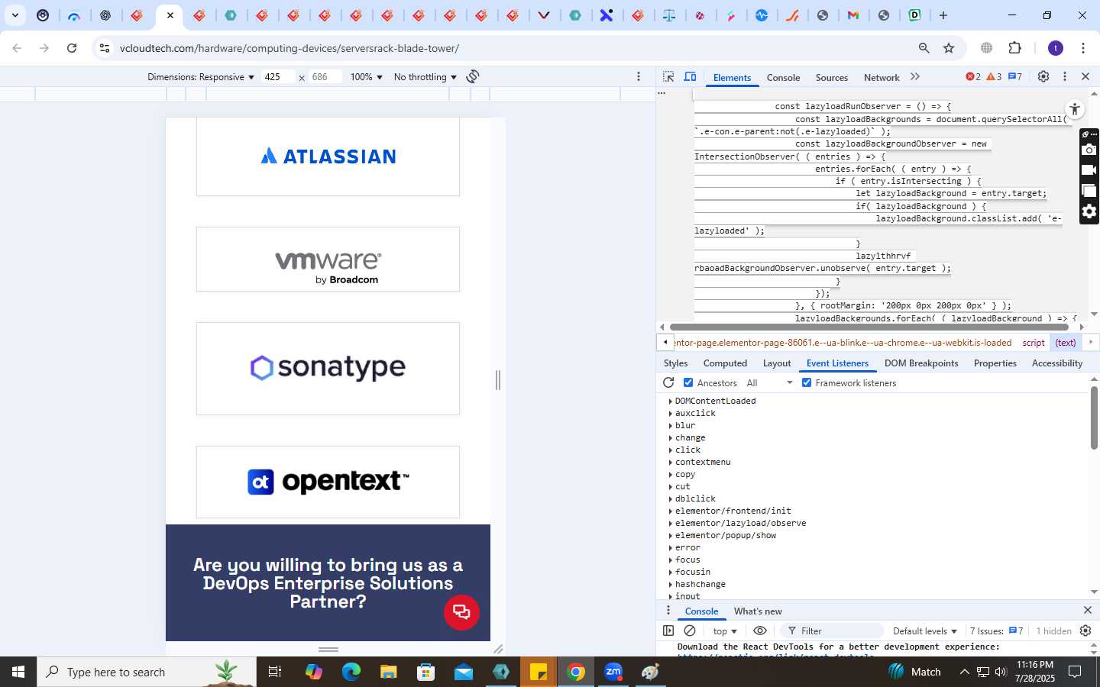Refresh the event listeners list
The image size is (1100, 687).
[x=668, y=382]
